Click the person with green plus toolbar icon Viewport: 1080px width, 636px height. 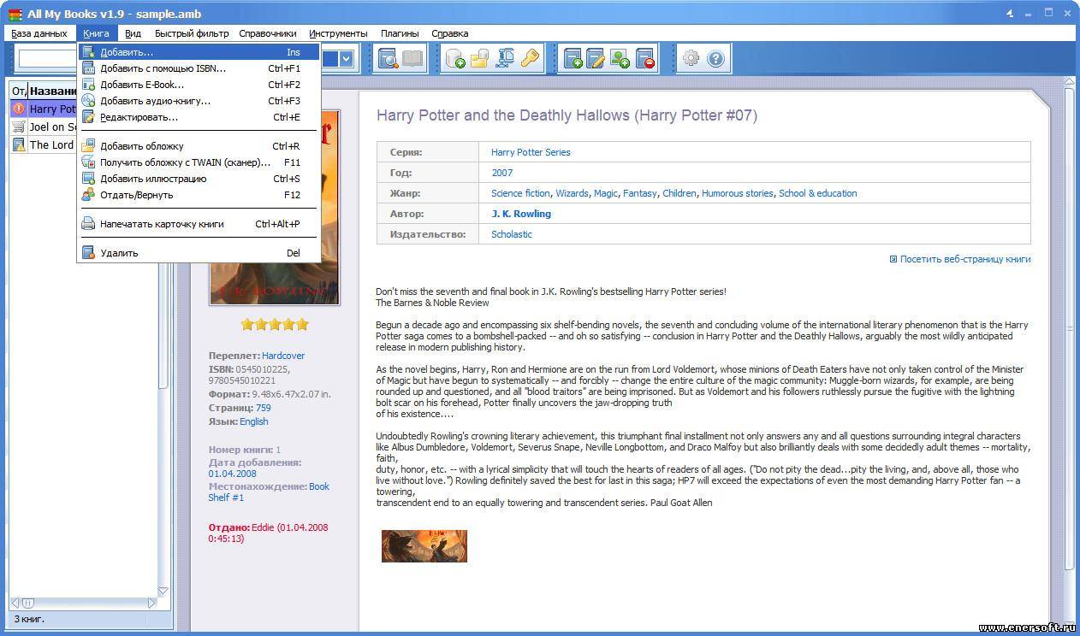pyautogui.click(x=620, y=59)
